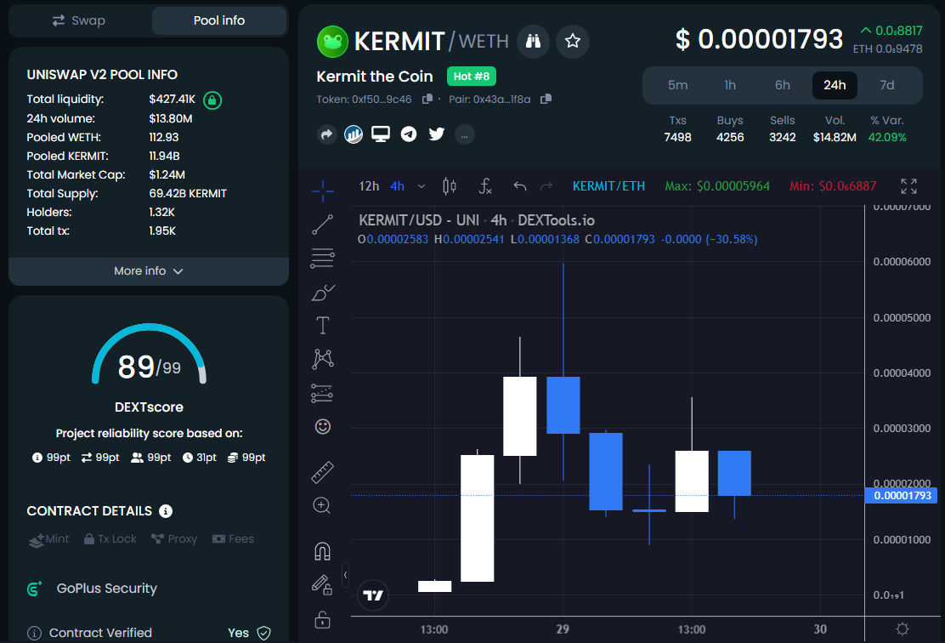The image size is (945, 643).
Task: Toggle the stay-in-drawing-mode pencil lock
Action: (322, 585)
